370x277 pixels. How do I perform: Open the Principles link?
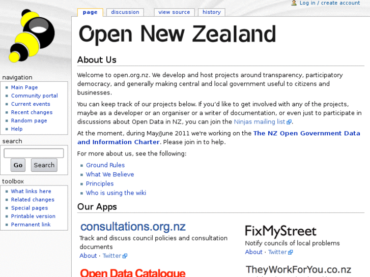(x=100, y=183)
